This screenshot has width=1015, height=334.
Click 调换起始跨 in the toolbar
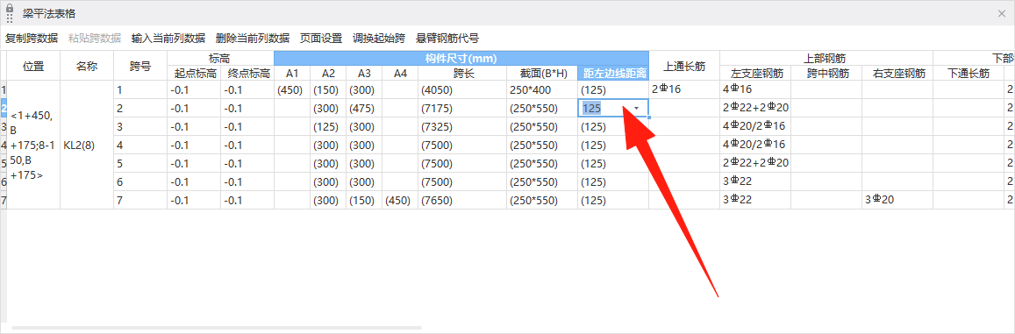[379, 39]
